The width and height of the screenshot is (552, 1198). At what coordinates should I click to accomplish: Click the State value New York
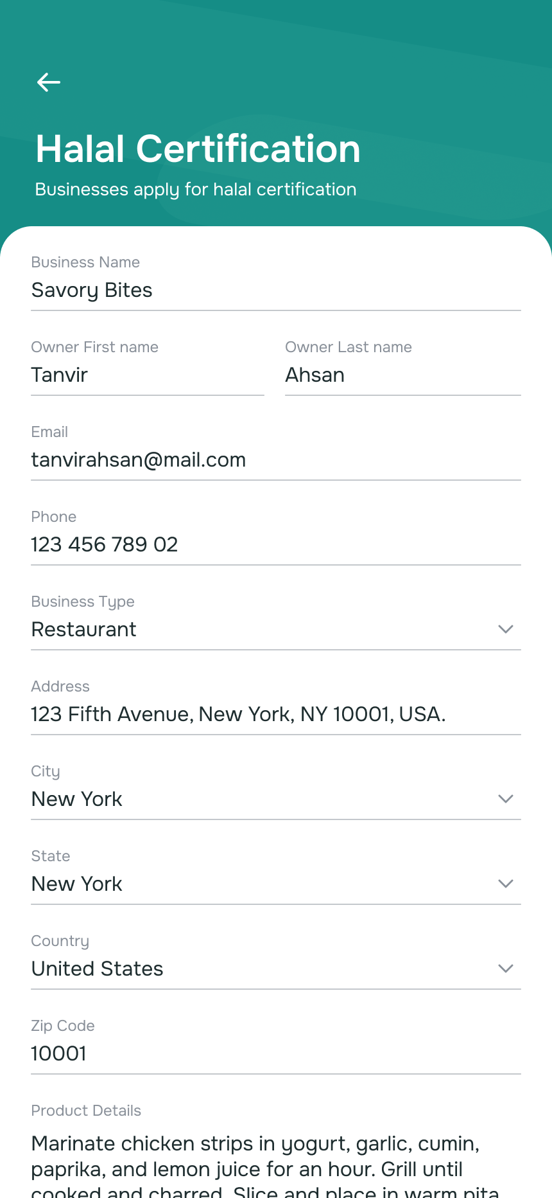click(77, 884)
